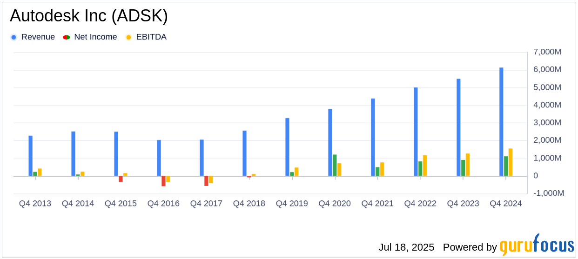Click the Q4 2021 green net income bar
The height and width of the screenshot is (259, 578).
(377, 172)
